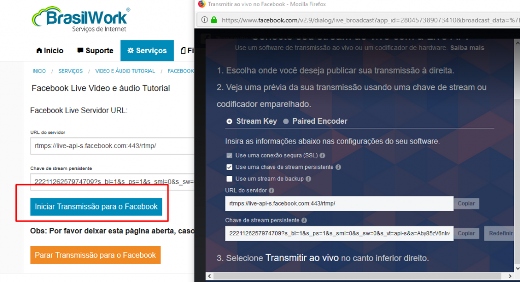Click the Facebook dialog server URL field

click(x=339, y=203)
